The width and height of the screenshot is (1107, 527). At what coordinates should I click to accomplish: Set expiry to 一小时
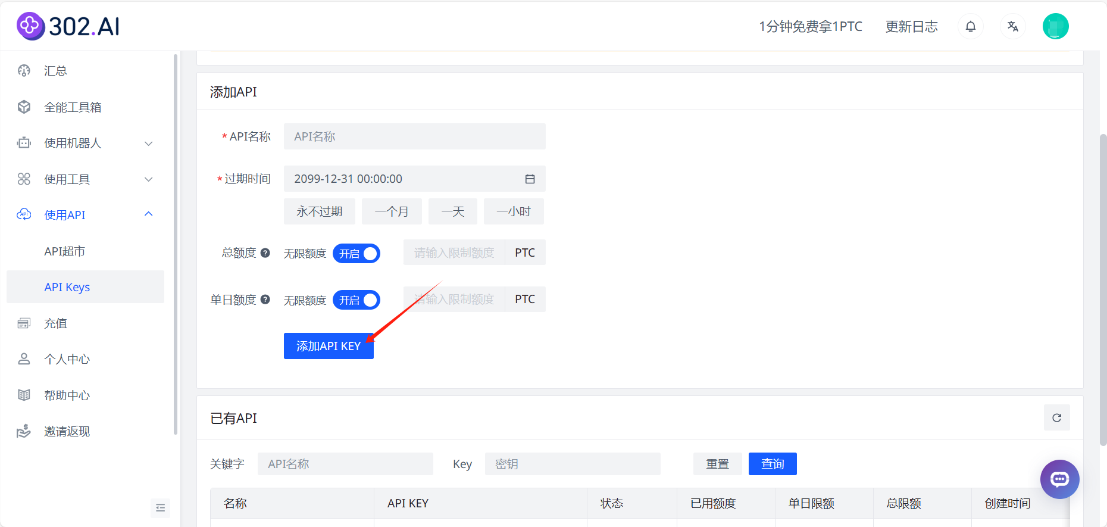pos(514,211)
